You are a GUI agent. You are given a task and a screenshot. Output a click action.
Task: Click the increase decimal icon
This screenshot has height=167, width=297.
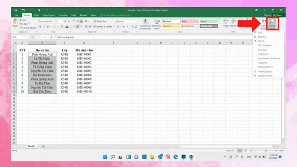pos(132,27)
